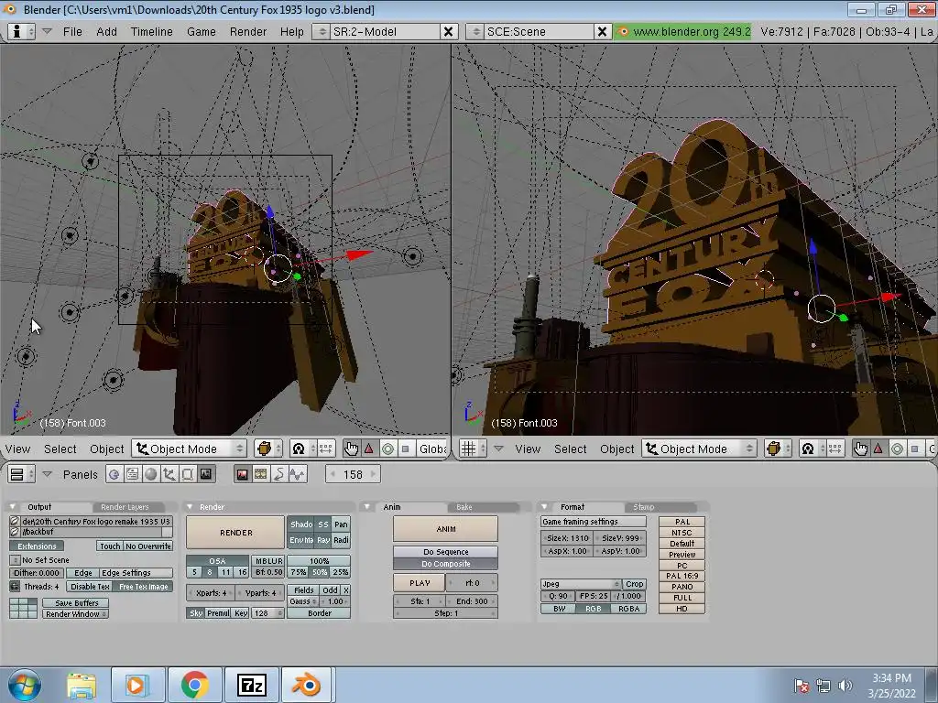The image size is (938, 703).
Task: Switch to the Stamp tab
Action: tap(644, 507)
